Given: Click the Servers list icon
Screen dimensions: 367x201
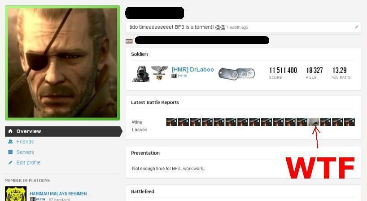Looking at the screenshot, I should tap(10, 152).
